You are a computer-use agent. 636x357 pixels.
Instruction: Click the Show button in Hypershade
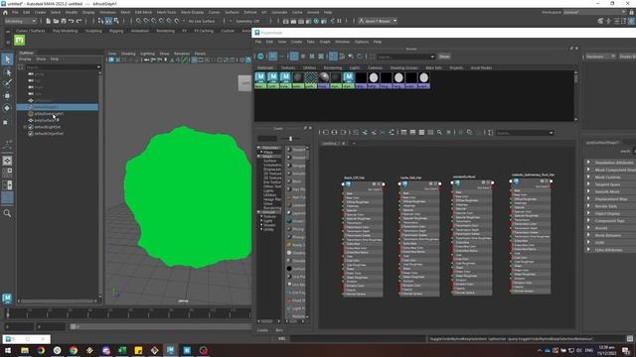tap(444, 57)
